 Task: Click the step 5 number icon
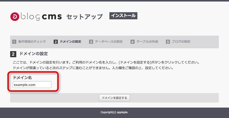click(x=168, y=42)
